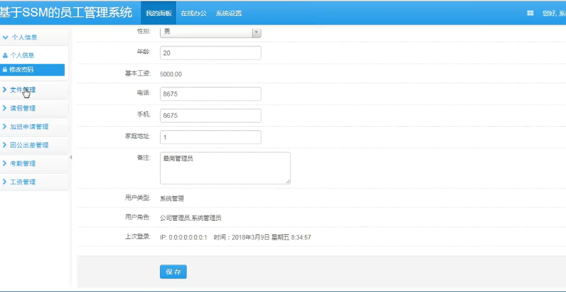Collapse the 个人信息 section chevron
This screenshot has height=292, width=566.
pyautogui.click(x=5, y=37)
